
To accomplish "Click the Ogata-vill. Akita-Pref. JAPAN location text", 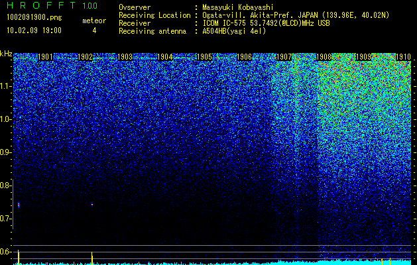I will click(296, 15).
